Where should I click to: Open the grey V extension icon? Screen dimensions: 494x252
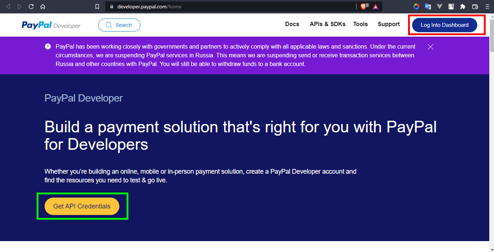coord(440,7)
